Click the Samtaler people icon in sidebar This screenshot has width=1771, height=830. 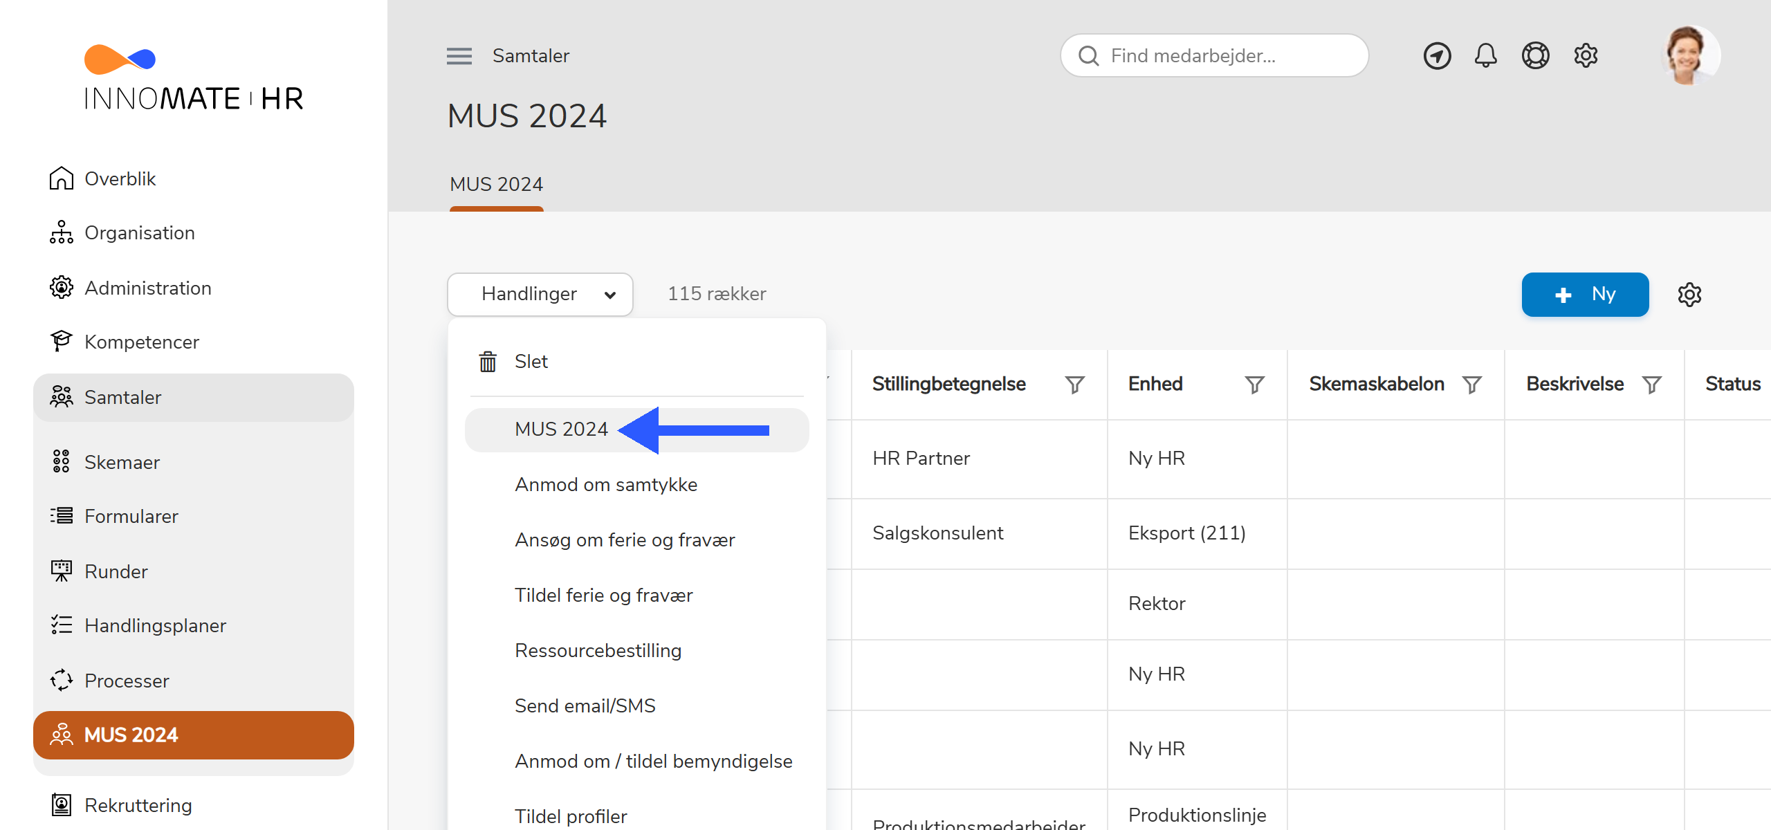click(x=62, y=397)
